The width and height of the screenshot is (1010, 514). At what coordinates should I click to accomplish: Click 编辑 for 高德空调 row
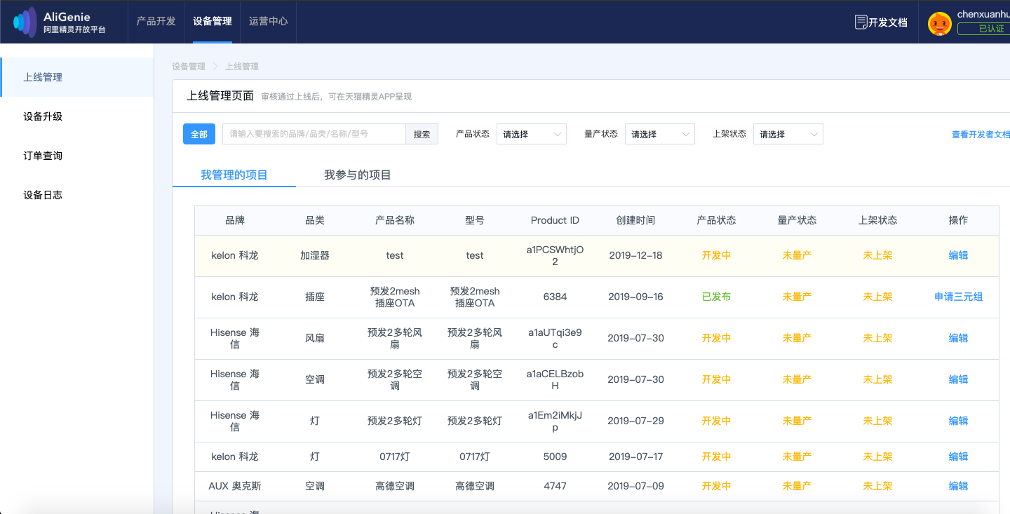pyautogui.click(x=958, y=486)
